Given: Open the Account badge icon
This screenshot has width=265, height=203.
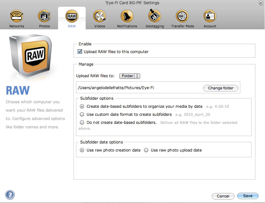Looking at the screenshot, I should [x=210, y=16].
